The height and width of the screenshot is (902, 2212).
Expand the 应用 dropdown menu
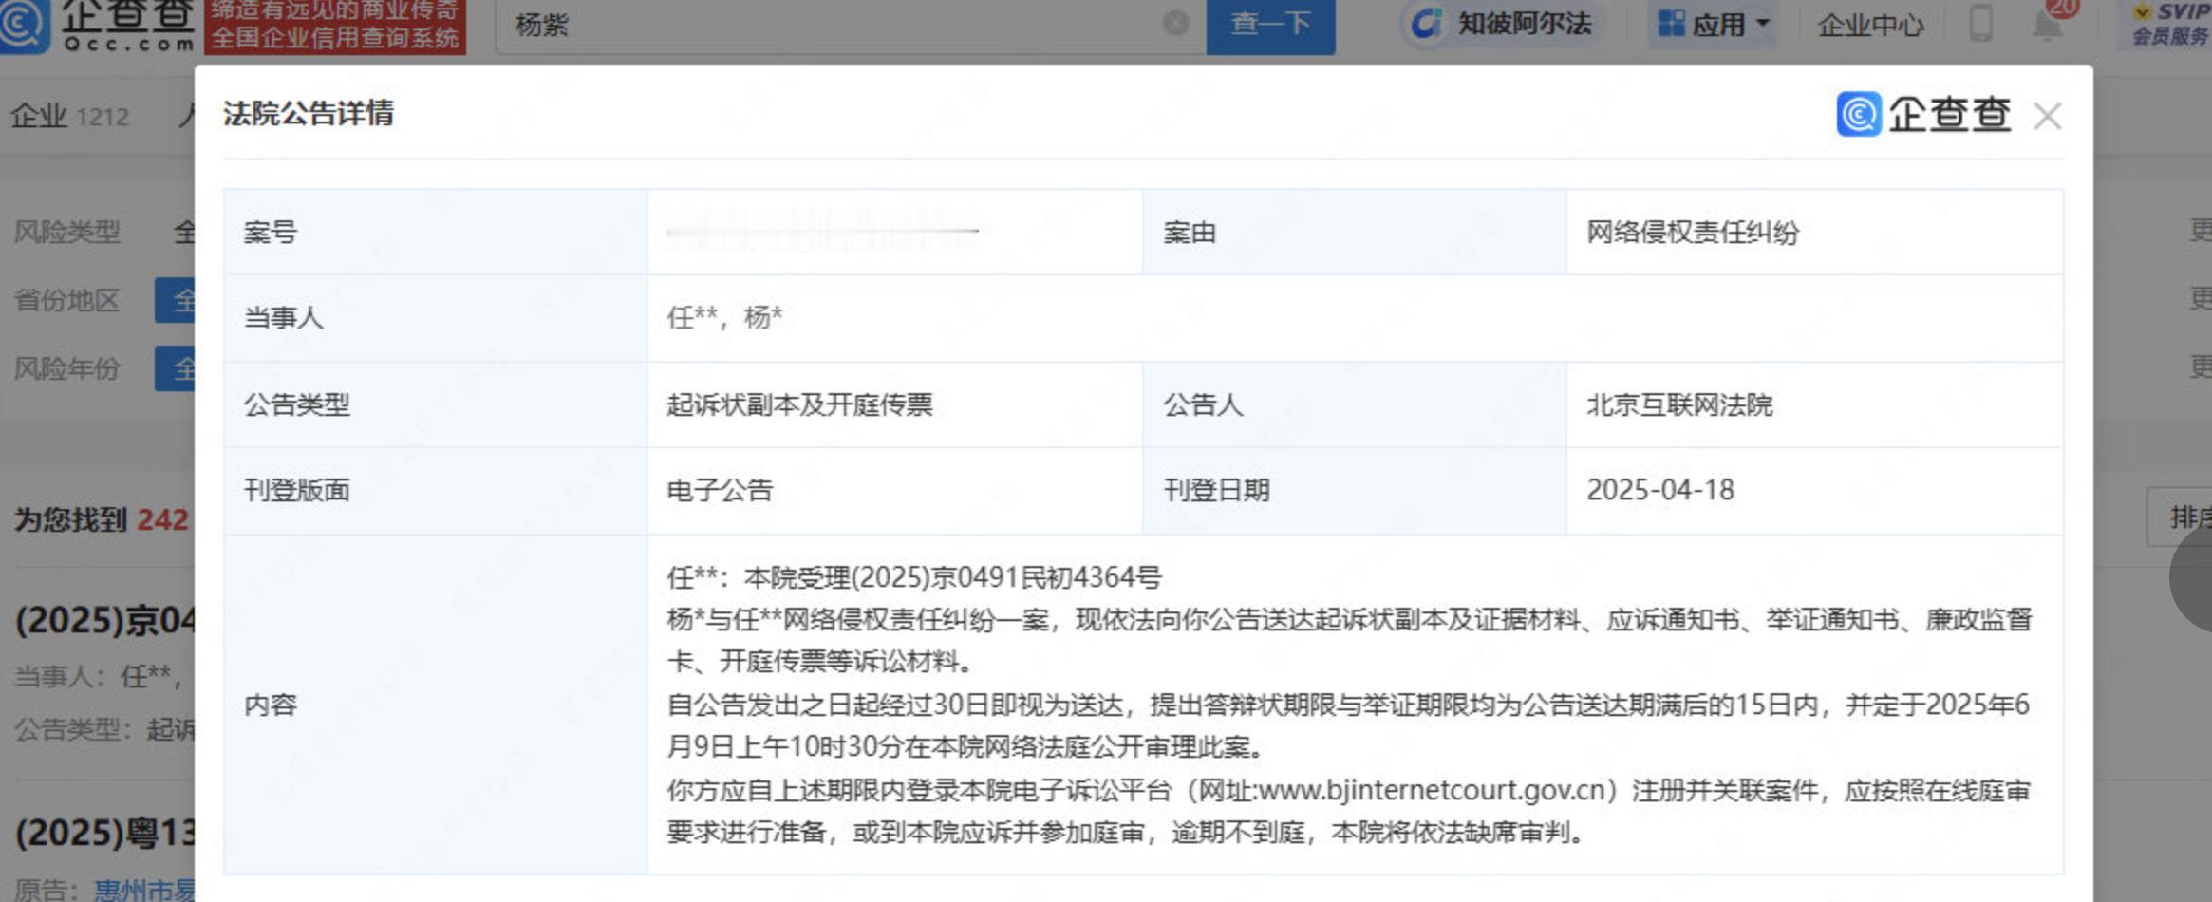tap(1714, 24)
